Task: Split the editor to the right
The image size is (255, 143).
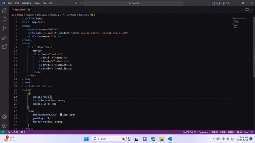Action: pyautogui.click(x=247, y=10)
